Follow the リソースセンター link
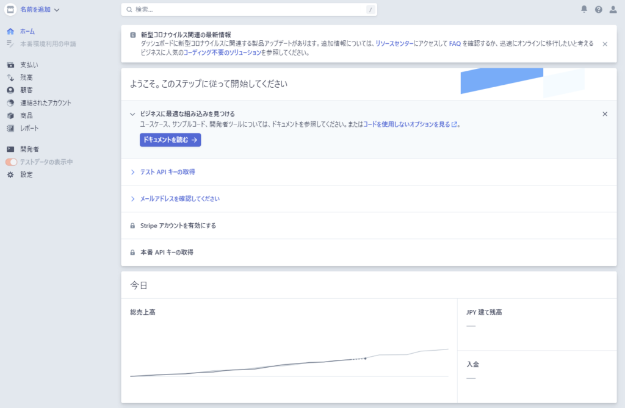 pyautogui.click(x=394, y=44)
